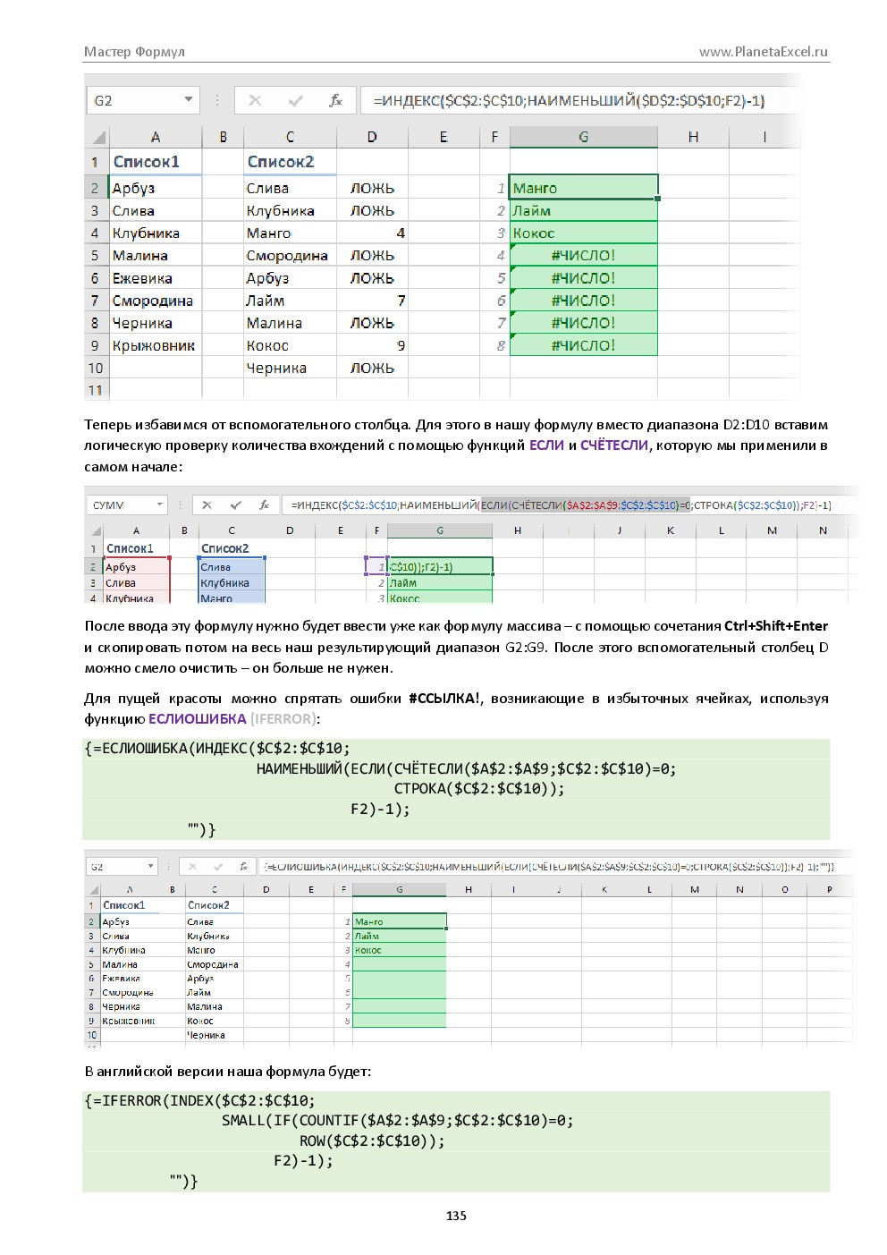Image resolution: width=887 pixels, height=1255 pixels.
Task: Select column D header in the sheet with #ЧИСЛО! errors
Action: click(372, 137)
